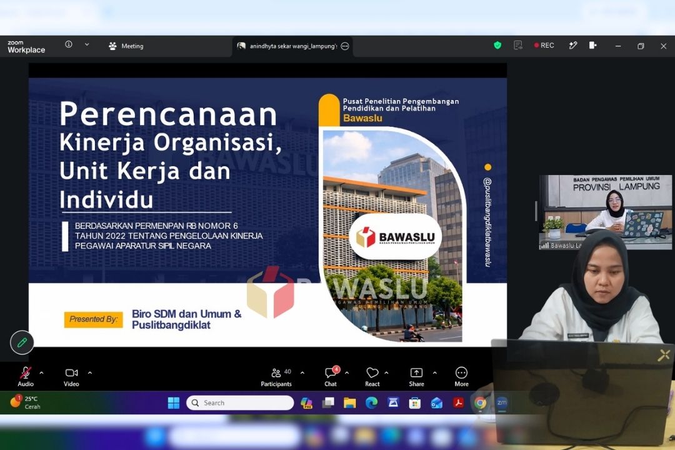Toggle the Video camera button
This screenshot has width=675, height=450.
click(71, 376)
